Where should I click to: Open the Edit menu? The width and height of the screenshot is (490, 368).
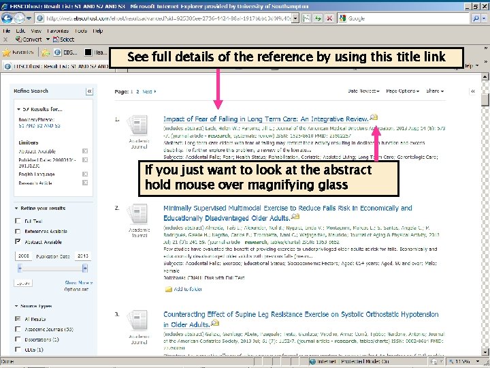pyautogui.click(x=20, y=31)
